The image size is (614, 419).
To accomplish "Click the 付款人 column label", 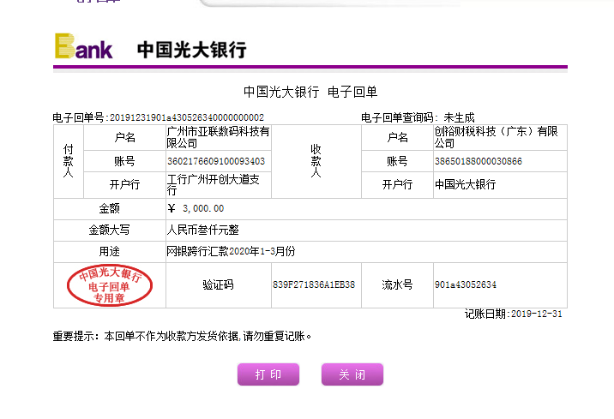I will (x=68, y=161).
